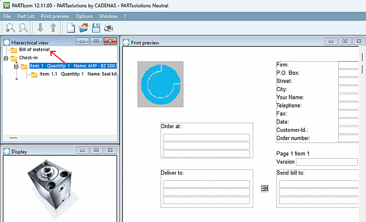The image size is (366, 222).
Task: Click the 'Page 1 from 1' text
Action: click(293, 153)
